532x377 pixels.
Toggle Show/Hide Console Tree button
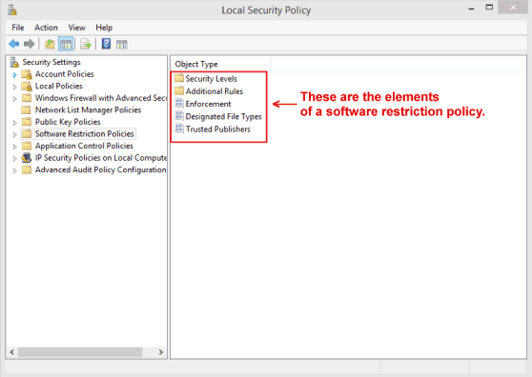point(66,44)
